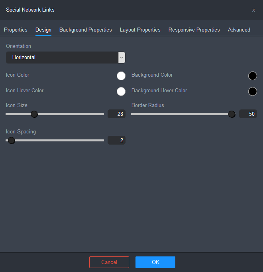Open the Layout Properties tab
Image resolution: width=263 pixels, height=272 pixels.
(140, 30)
